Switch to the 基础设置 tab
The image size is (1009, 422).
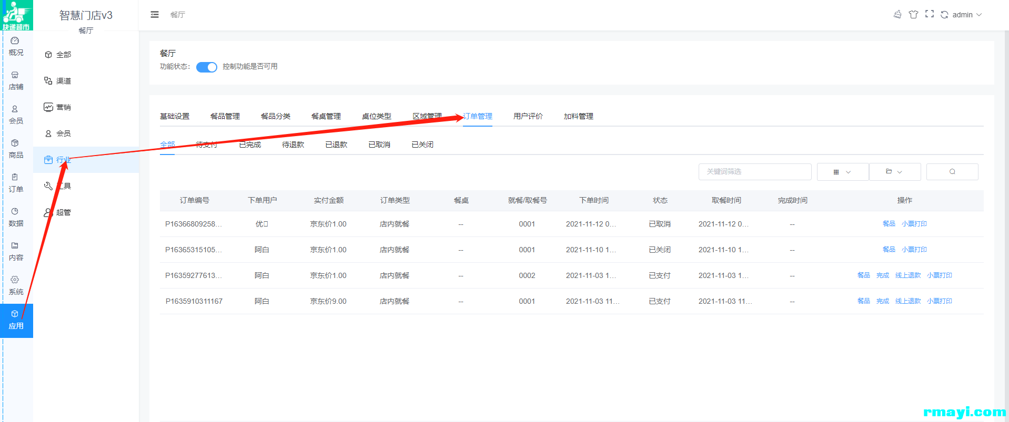coord(175,116)
